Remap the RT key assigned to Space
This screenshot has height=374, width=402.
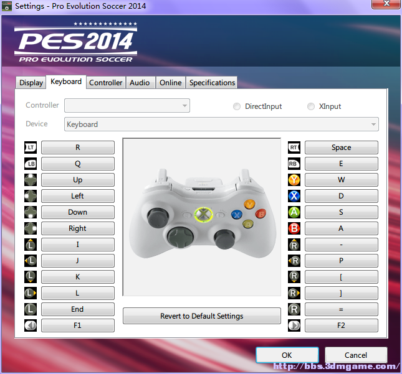(342, 147)
